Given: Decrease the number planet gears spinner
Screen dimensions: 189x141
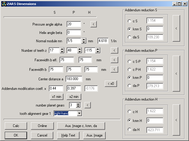Looking at the screenshot, I should 78,106.
